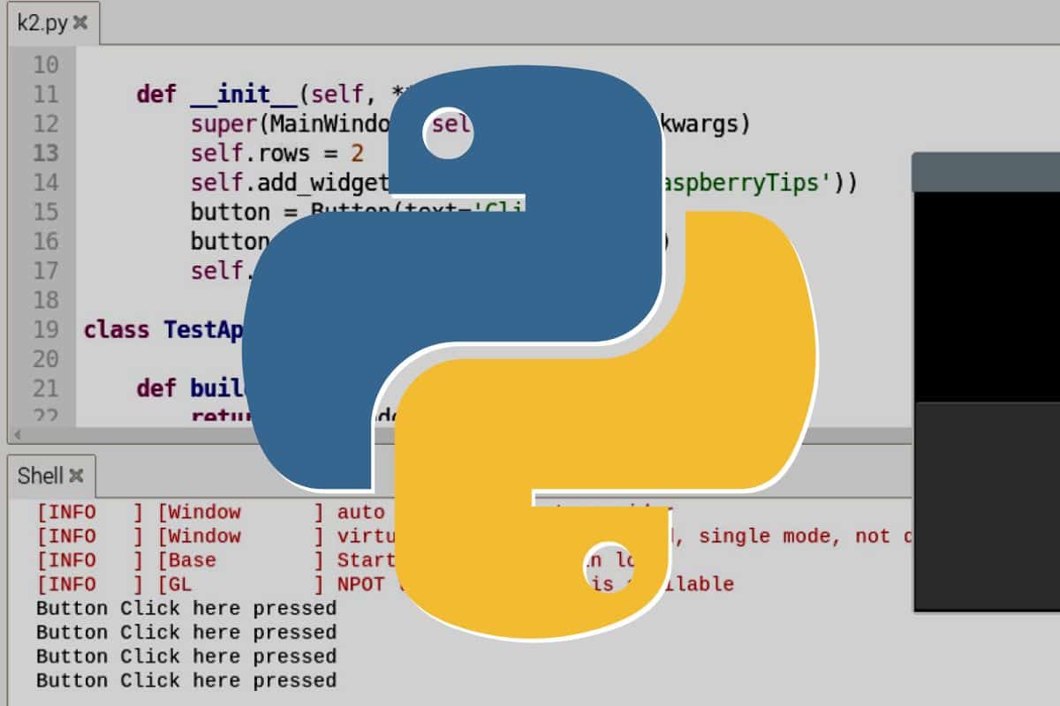Click the Kivy app window title bar

point(986,172)
